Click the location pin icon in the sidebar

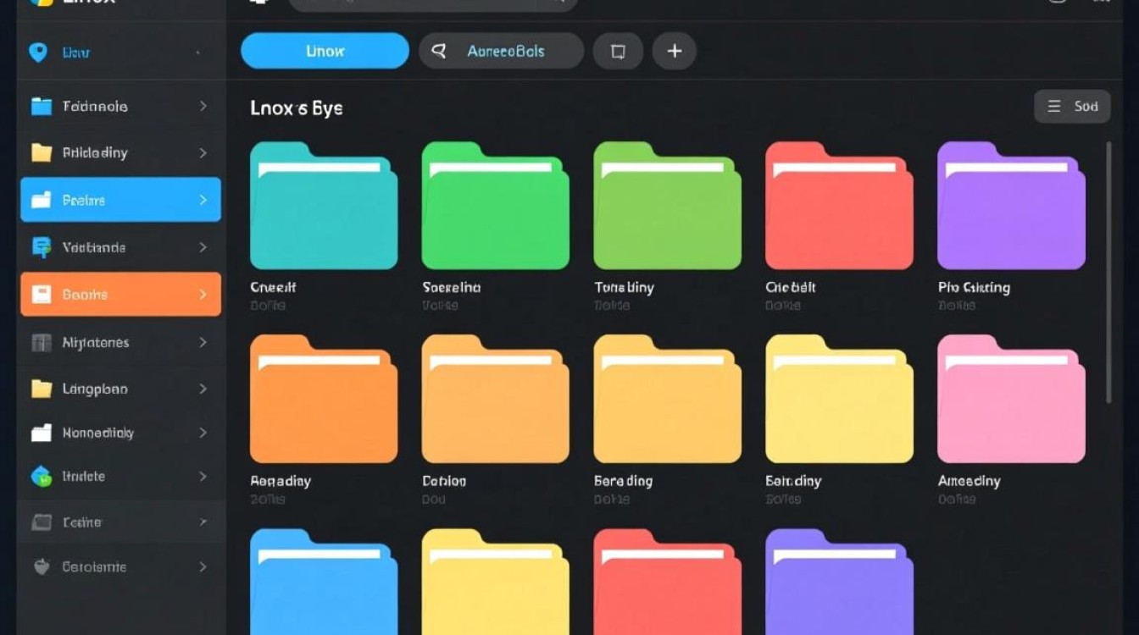pyautogui.click(x=38, y=52)
